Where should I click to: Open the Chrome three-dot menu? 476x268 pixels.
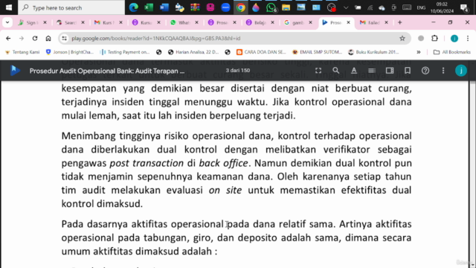click(x=468, y=38)
